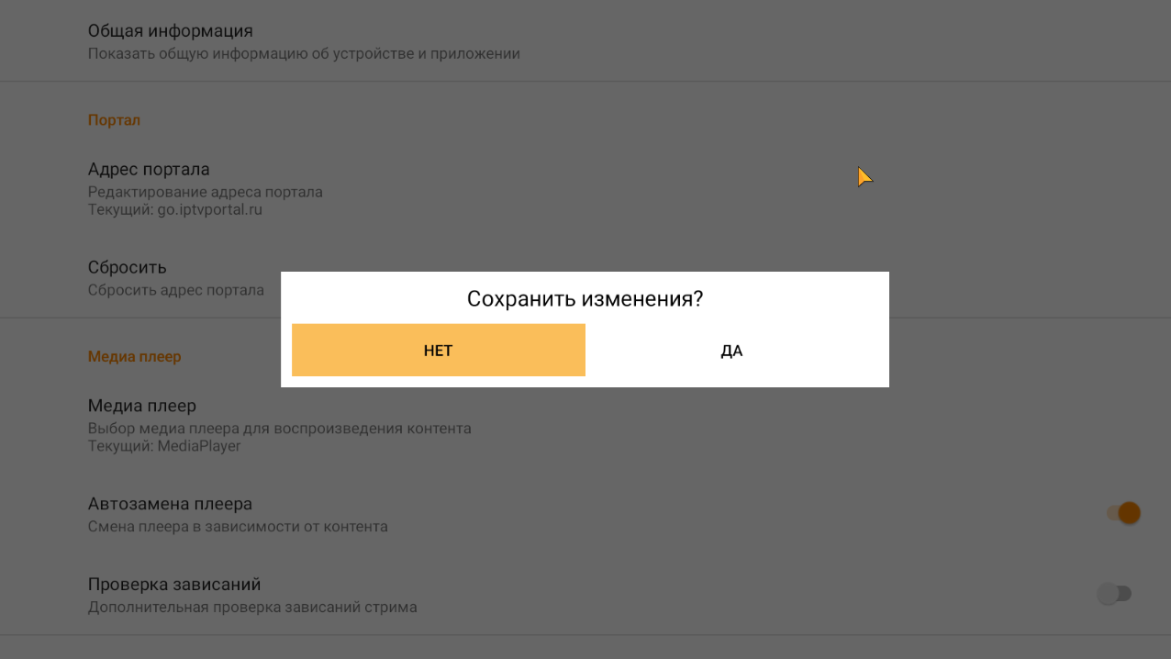
Task: Confirm saving changes with ДА
Action: coord(731,350)
